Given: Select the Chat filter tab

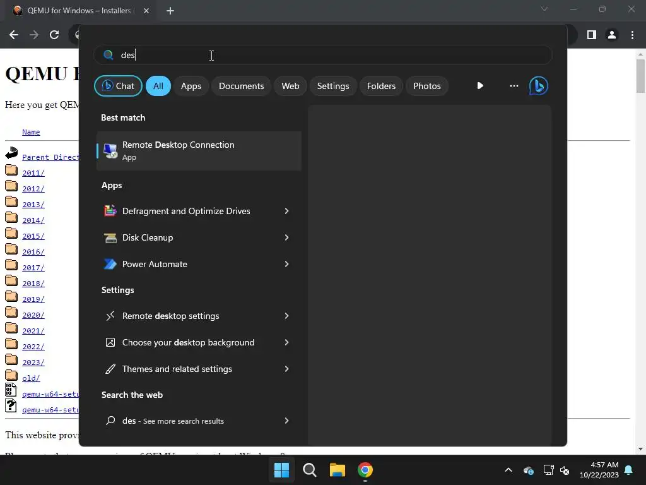Looking at the screenshot, I should click(118, 86).
